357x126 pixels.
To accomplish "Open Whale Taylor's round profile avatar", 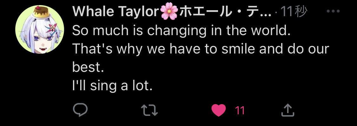I will tap(40, 29).
